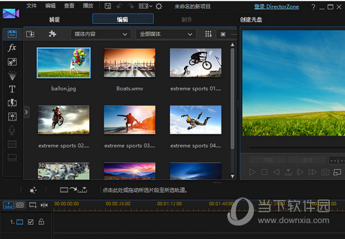This screenshot has width=345, height=239.
Task: Open the Title room T icon
Action: click(12, 89)
